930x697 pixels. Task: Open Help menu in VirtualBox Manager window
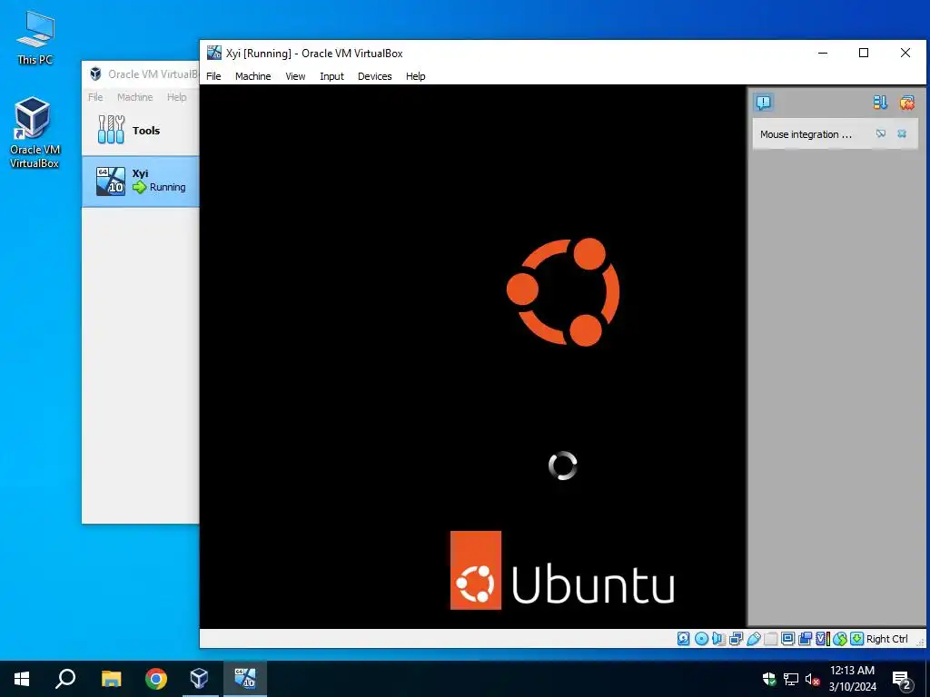(x=177, y=97)
